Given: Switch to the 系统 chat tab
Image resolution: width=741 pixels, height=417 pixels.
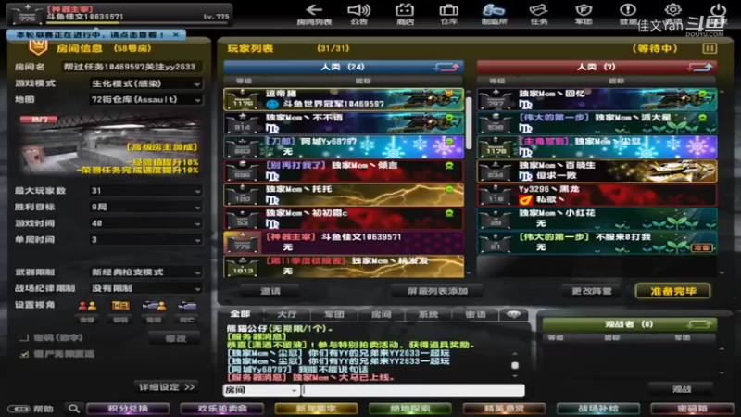Looking at the screenshot, I should point(428,314).
